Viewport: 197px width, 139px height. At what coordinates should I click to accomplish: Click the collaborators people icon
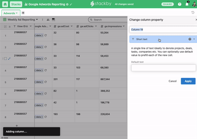[48, 20]
